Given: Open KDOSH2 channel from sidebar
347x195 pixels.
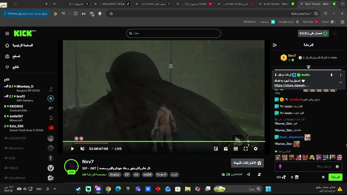Looking at the screenshot, I should 29,108.
